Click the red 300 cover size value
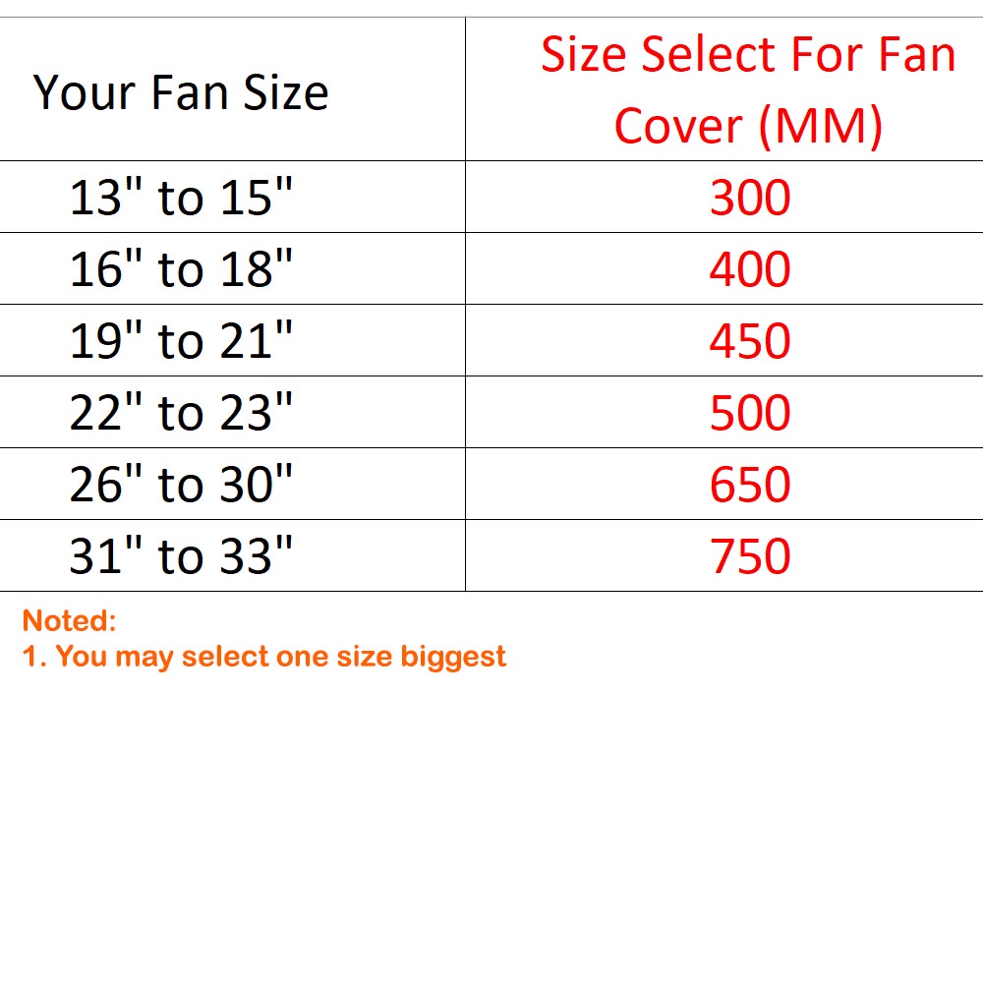Screen dimensions: 983x983 click(x=750, y=198)
